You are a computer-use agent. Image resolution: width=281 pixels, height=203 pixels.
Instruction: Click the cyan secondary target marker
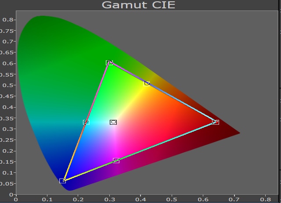click(86, 122)
